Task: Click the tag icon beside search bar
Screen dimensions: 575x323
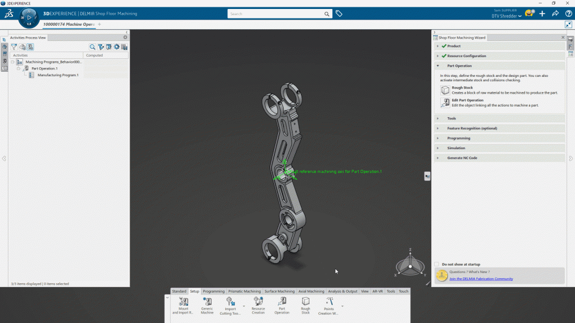Action: [339, 13]
